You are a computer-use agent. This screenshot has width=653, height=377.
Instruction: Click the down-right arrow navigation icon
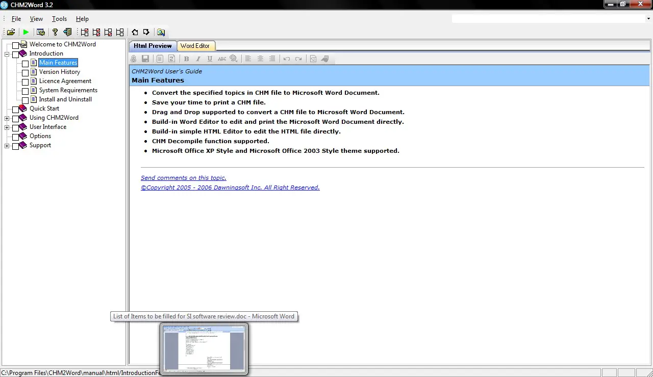click(146, 32)
